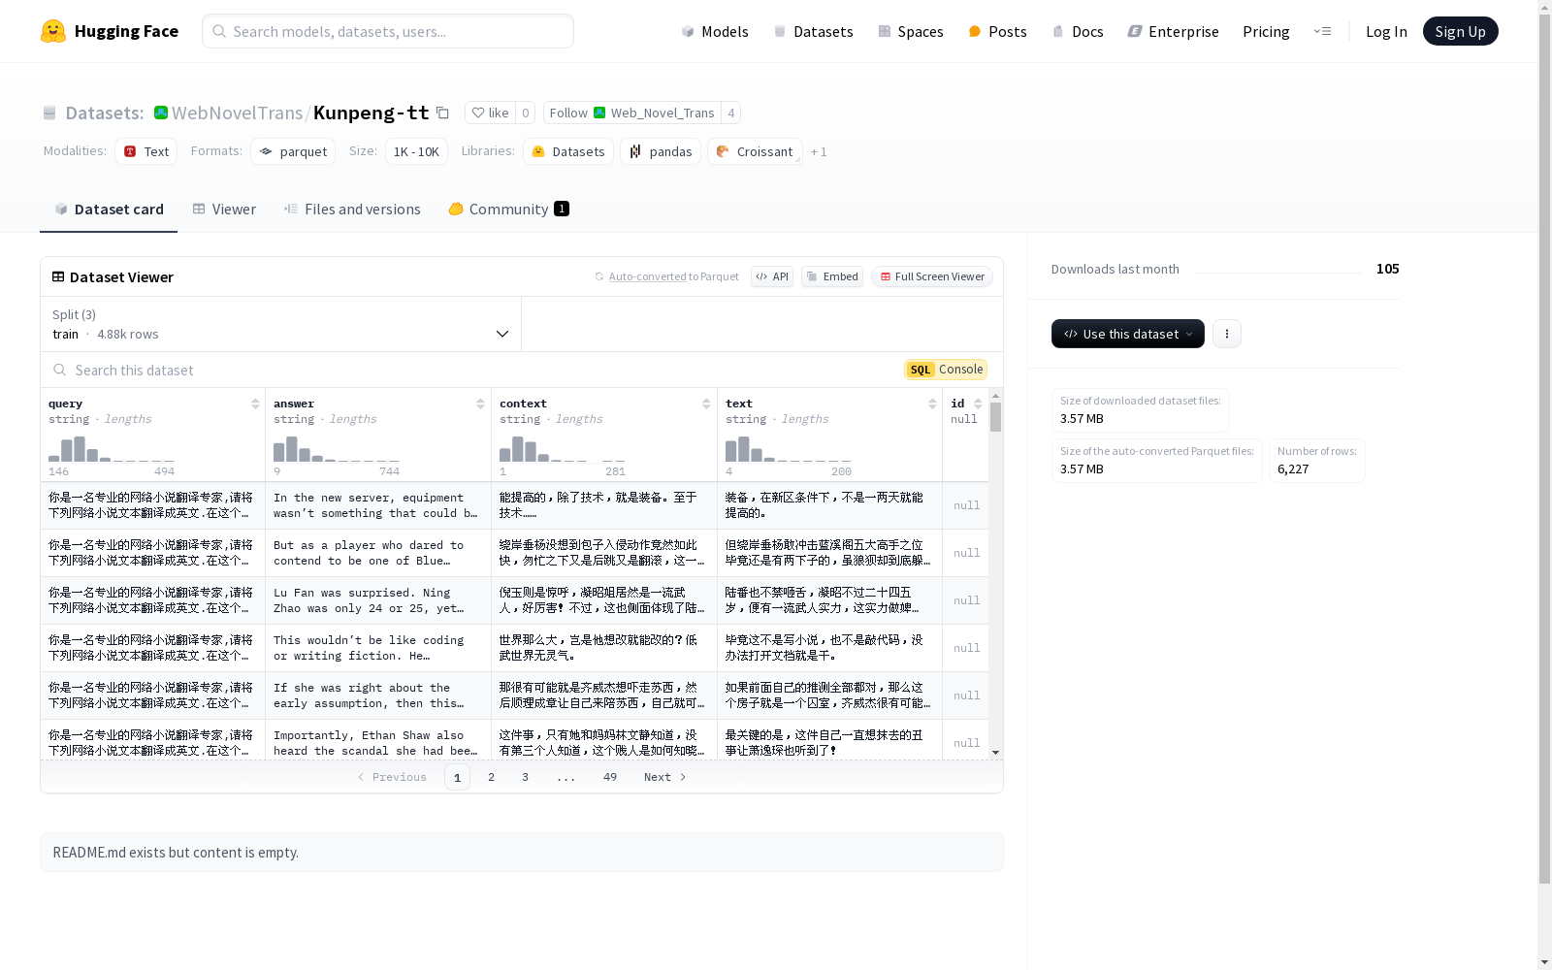This screenshot has width=1552, height=970.
Task: Jump to page 49 of the dataset
Action: 610,777
